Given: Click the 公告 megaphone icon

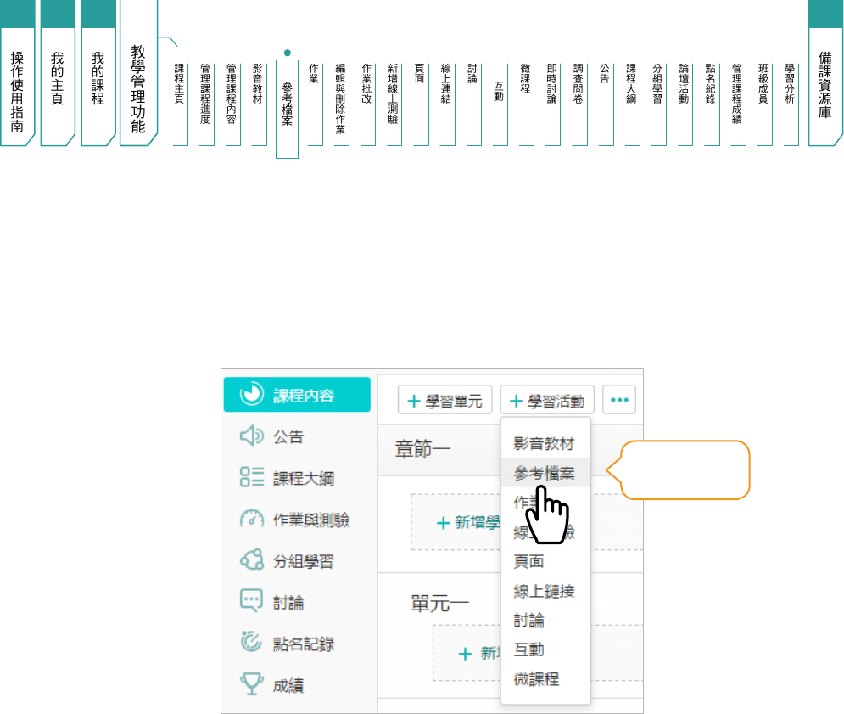Looking at the screenshot, I should tap(251, 436).
